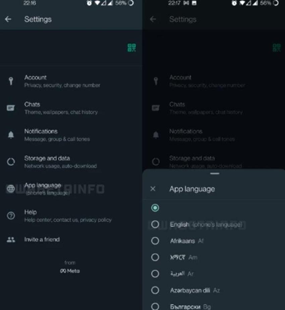Tap the back arrow in left Settings header

tap(8, 19)
